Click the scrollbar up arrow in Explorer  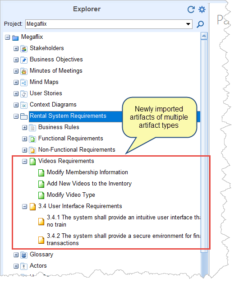click(204, 36)
